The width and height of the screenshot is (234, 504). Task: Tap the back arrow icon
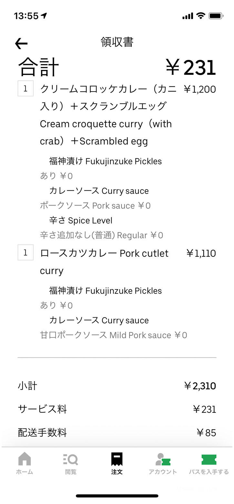(x=21, y=44)
